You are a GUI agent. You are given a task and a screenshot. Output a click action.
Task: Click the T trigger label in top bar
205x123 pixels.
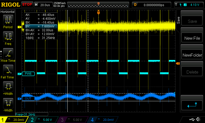tap(176, 5)
